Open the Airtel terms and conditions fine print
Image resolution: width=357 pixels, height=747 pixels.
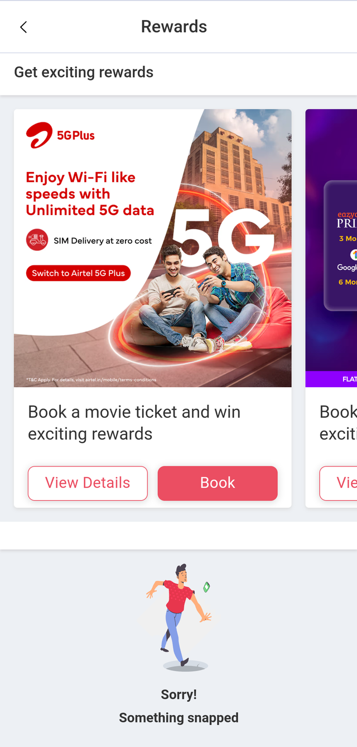tap(91, 380)
